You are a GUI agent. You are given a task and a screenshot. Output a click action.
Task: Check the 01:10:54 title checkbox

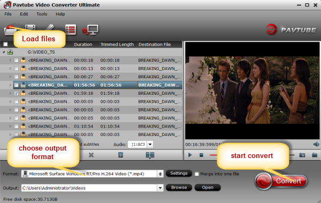coord(16,126)
